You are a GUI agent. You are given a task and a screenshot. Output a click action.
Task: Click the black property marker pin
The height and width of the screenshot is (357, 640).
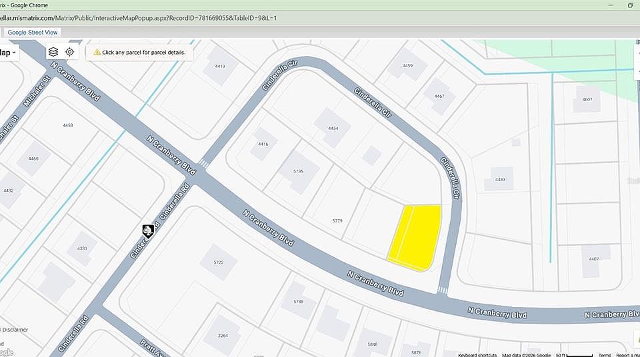pos(148,231)
